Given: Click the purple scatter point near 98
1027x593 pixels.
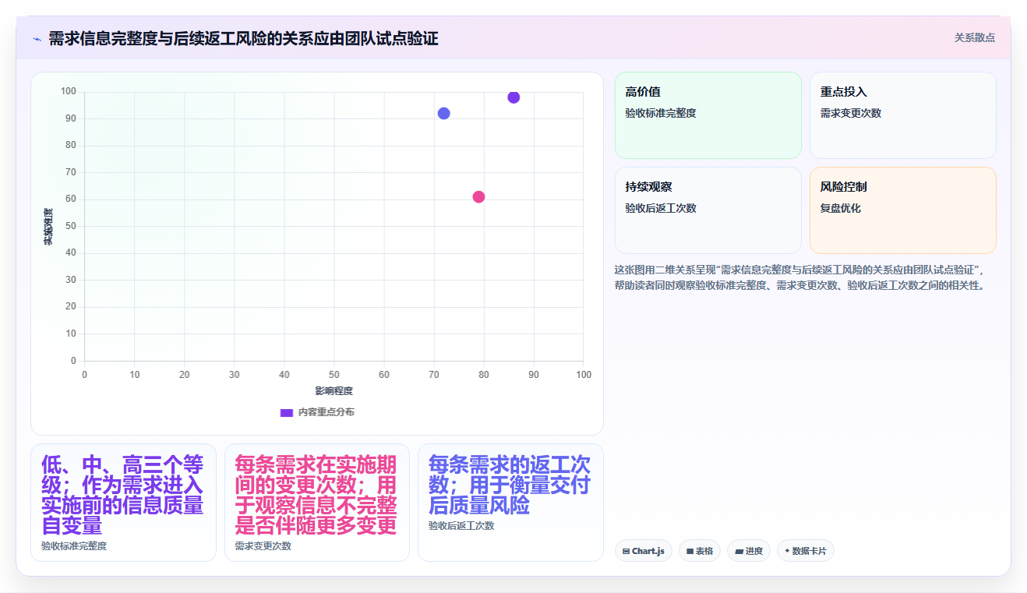Looking at the screenshot, I should click(x=513, y=97).
